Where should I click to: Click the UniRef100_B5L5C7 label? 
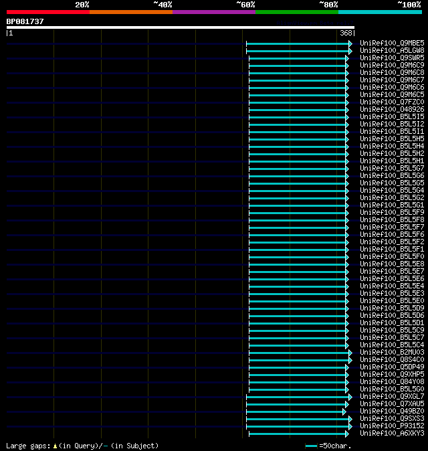pyautogui.click(x=392, y=338)
